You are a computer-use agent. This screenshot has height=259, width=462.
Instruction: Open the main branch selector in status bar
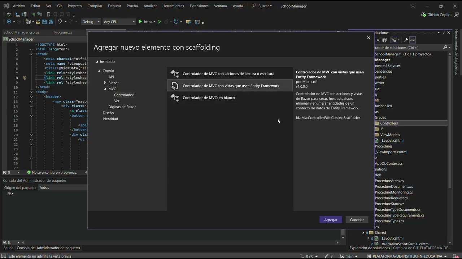point(349,256)
